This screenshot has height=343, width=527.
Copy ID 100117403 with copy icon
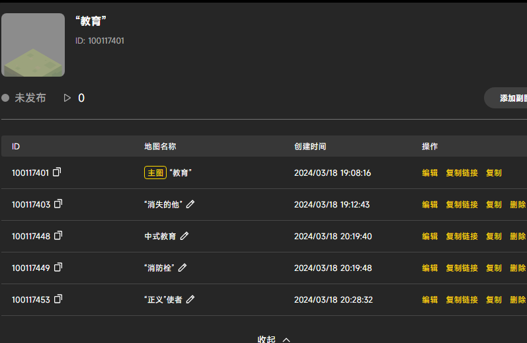coord(58,204)
